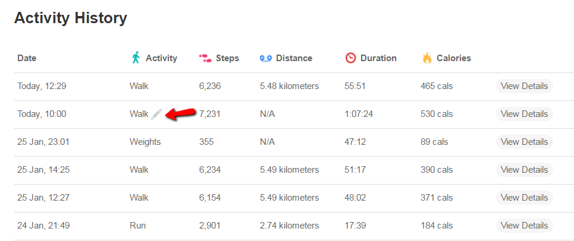
Task: Click the red clock Duration icon
Action: tap(351, 58)
